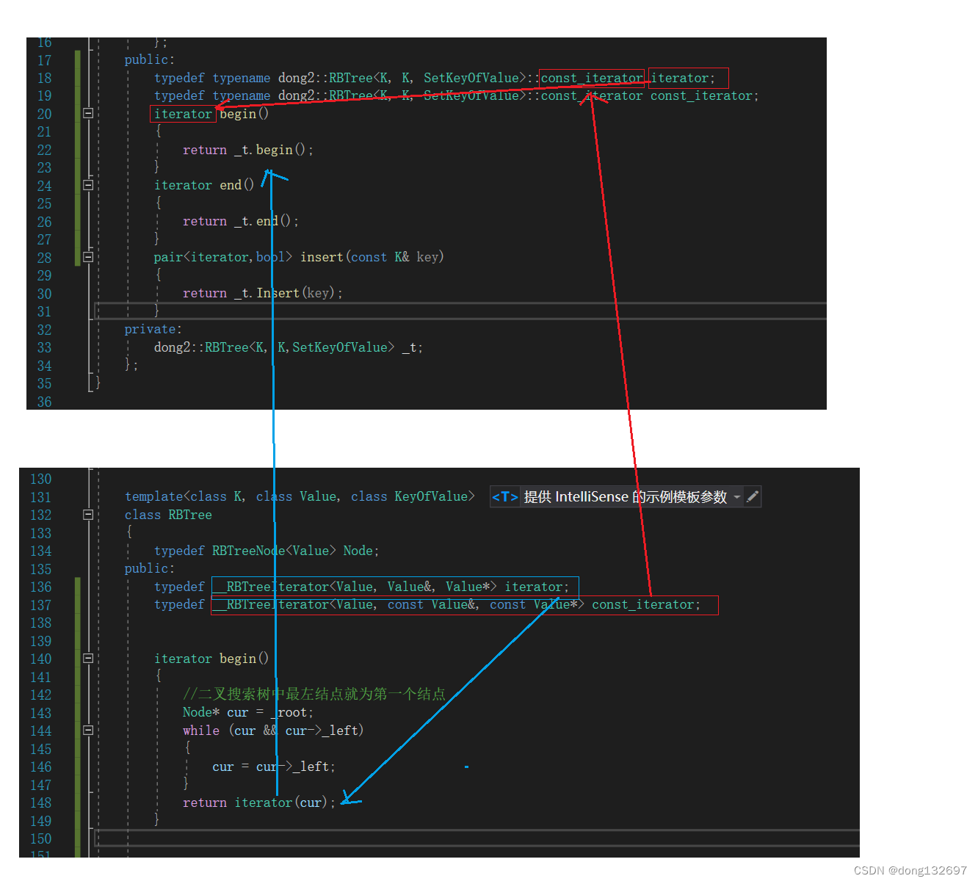Screen dimensions: 978x884
Task: Click typedef of iterator on line 136
Action: [x=362, y=587]
